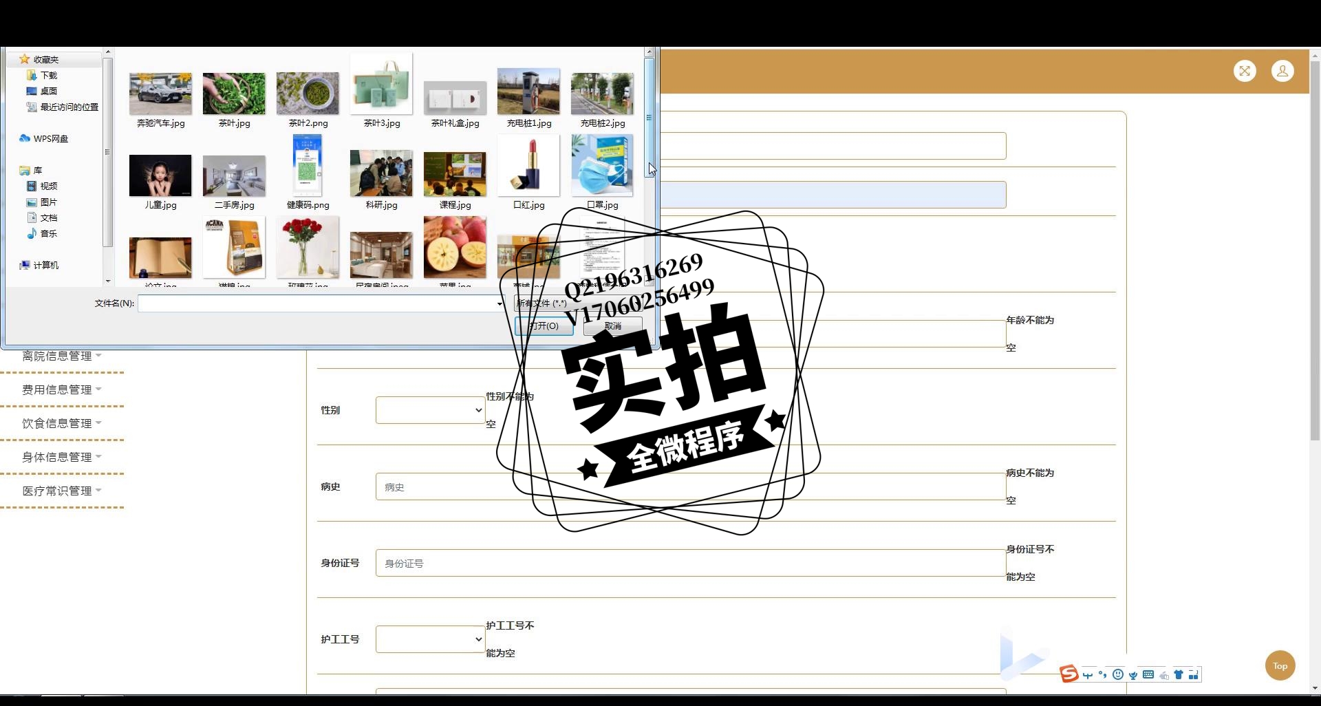Open the 所有文件 file type filter dropdown
Viewport: 1321px width, 706px height.
tap(578, 303)
